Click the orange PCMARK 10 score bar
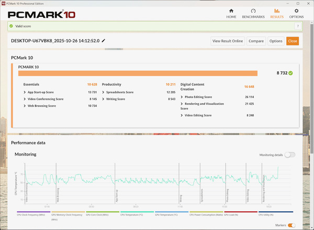The image size is (314, 230). (x=138, y=73)
